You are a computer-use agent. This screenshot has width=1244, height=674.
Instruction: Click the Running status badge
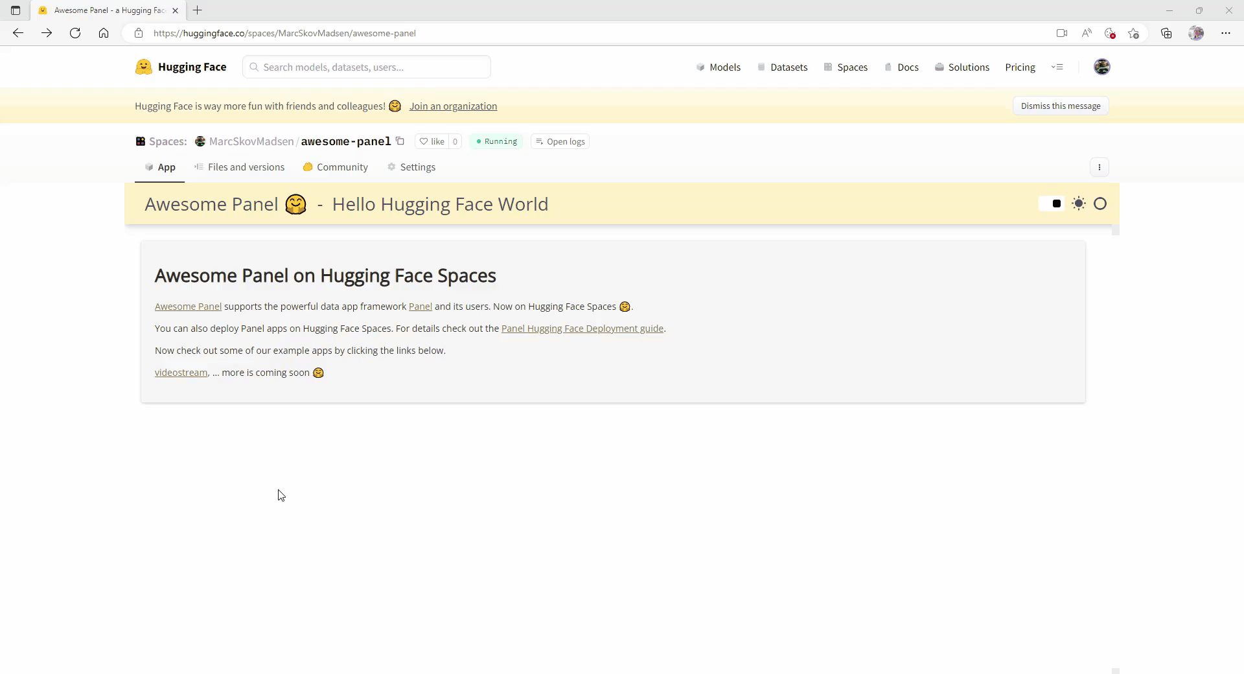(x=496, y=141)
